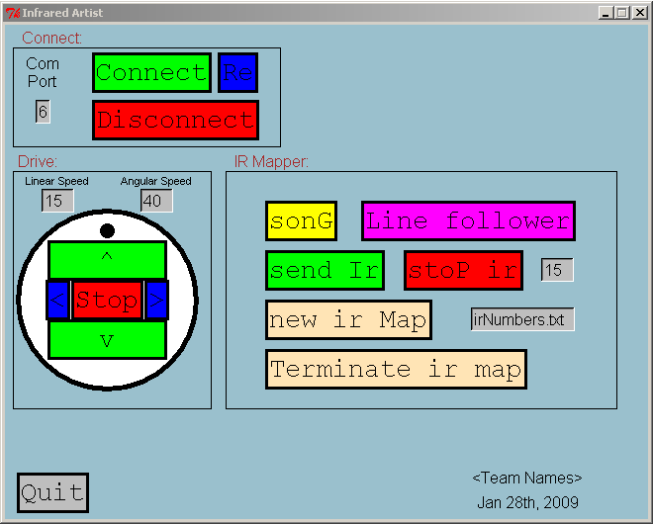Click the new ir Map button
The height and width of the screenshot is (524, 653).
click(348, 319)
